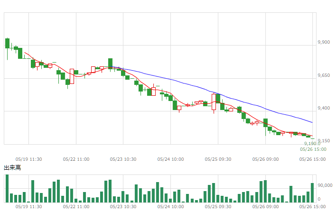This screenshot has width=334, height=211.
Task: Click 05/24 10:00 label below price chart
Action: (x=170, y=159)
